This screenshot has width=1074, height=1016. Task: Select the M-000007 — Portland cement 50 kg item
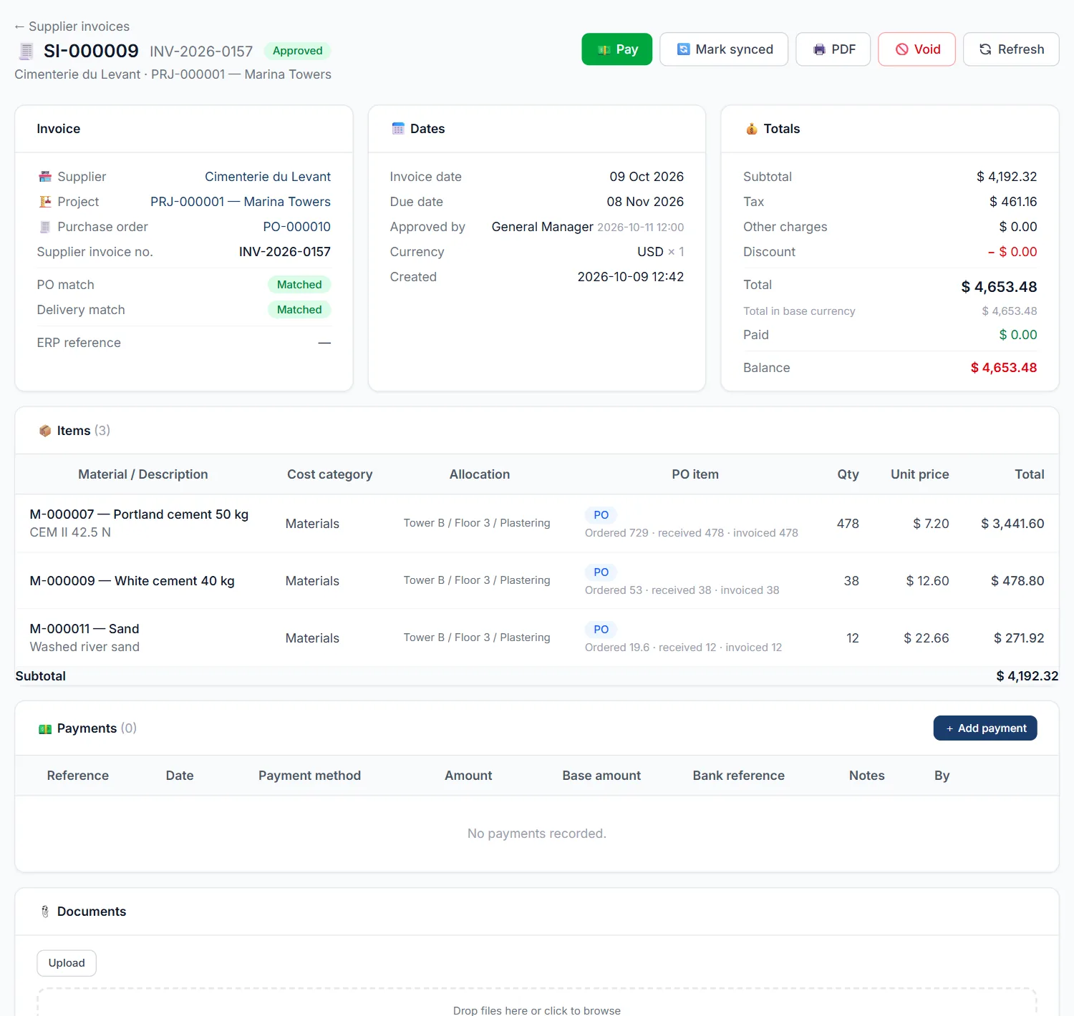(x=139, y=514)
